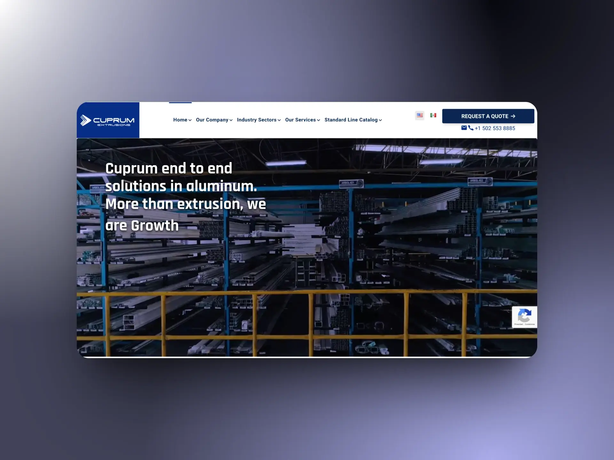The width and height of the screenshot is (614, 460).
Task: Open the Home menu item
Action: click(x=181, y=120)
